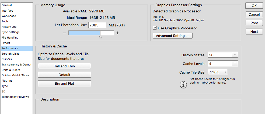Expand the Cache Levels dropdown arrow
This screenshot has height=114, width=265.
[235, 64]
